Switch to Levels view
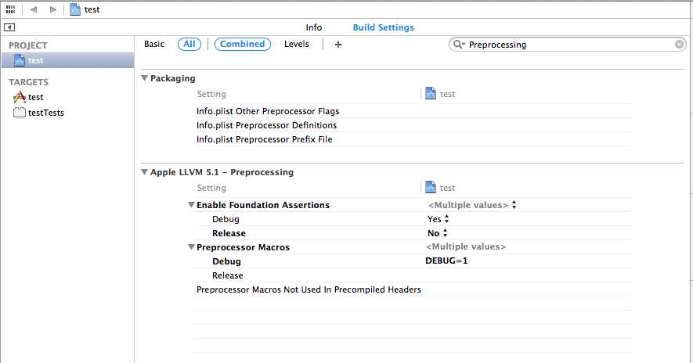Image resolution: width=693 pixels, height=363 pixels. (297, 44)
